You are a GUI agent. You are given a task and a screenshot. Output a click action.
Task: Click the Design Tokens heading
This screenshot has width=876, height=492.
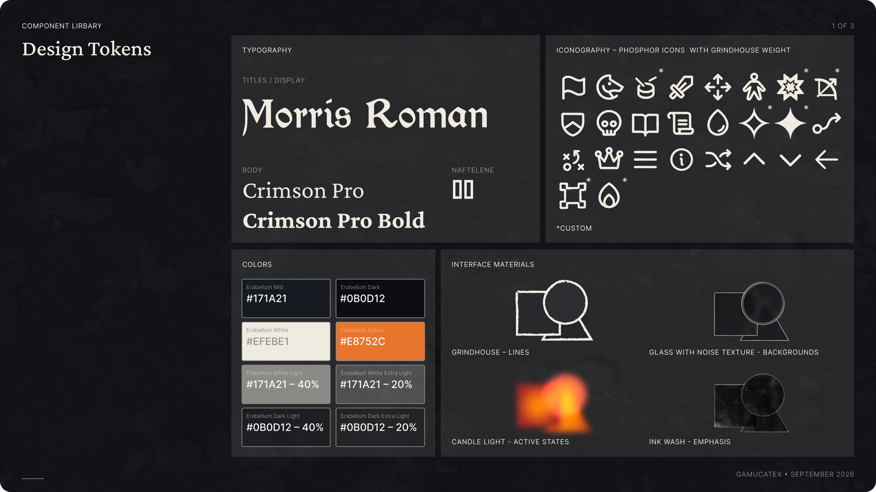coord(87,50)
